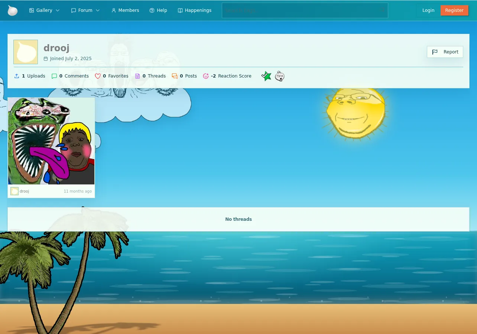Click drooj's large profile avatar
Image resolution: width=477 pixels, height=334 pixels.
tap(26, 52)
